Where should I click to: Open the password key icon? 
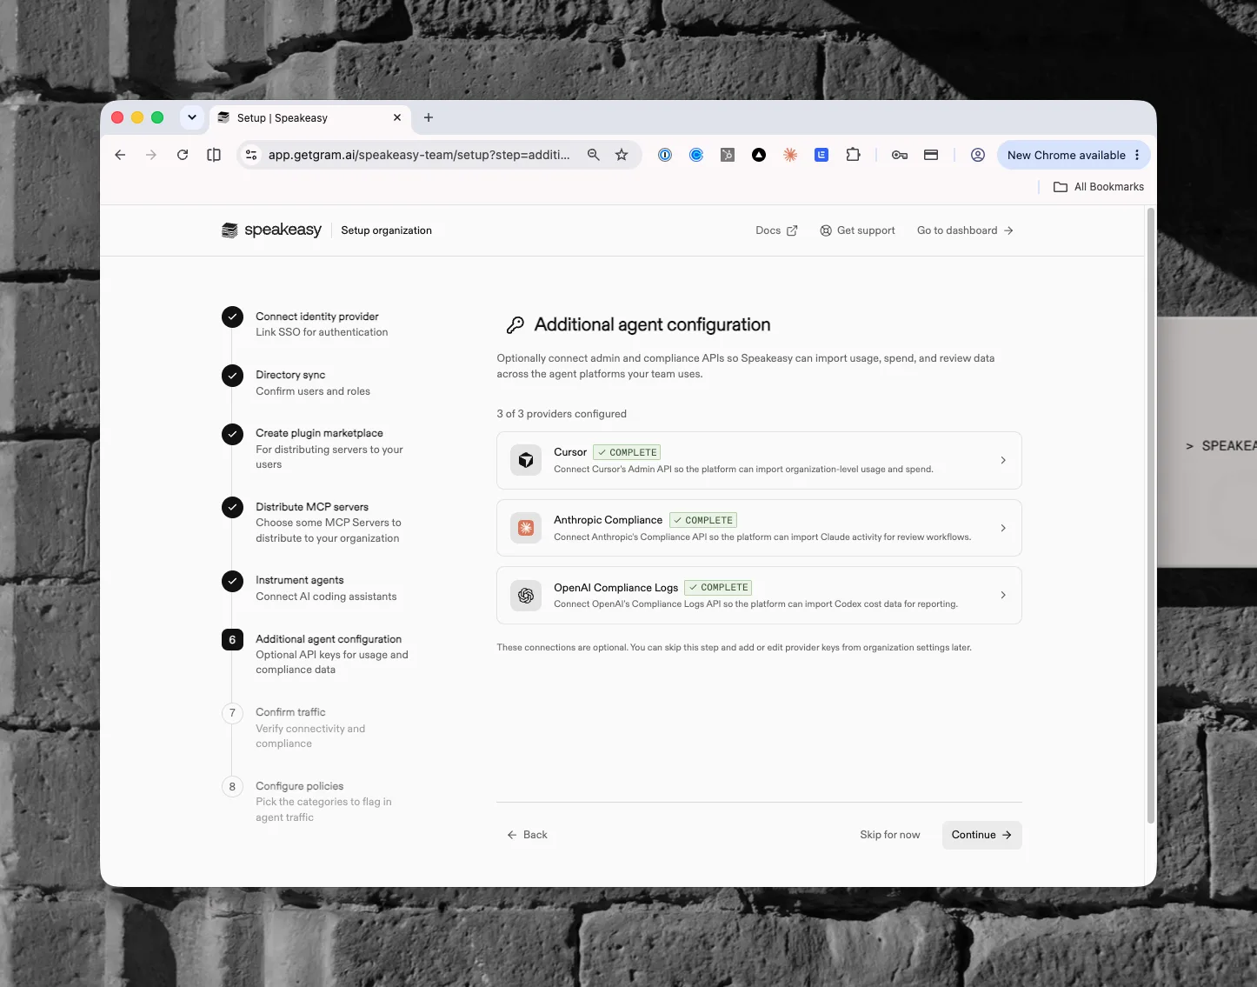[x=900, y=155]
